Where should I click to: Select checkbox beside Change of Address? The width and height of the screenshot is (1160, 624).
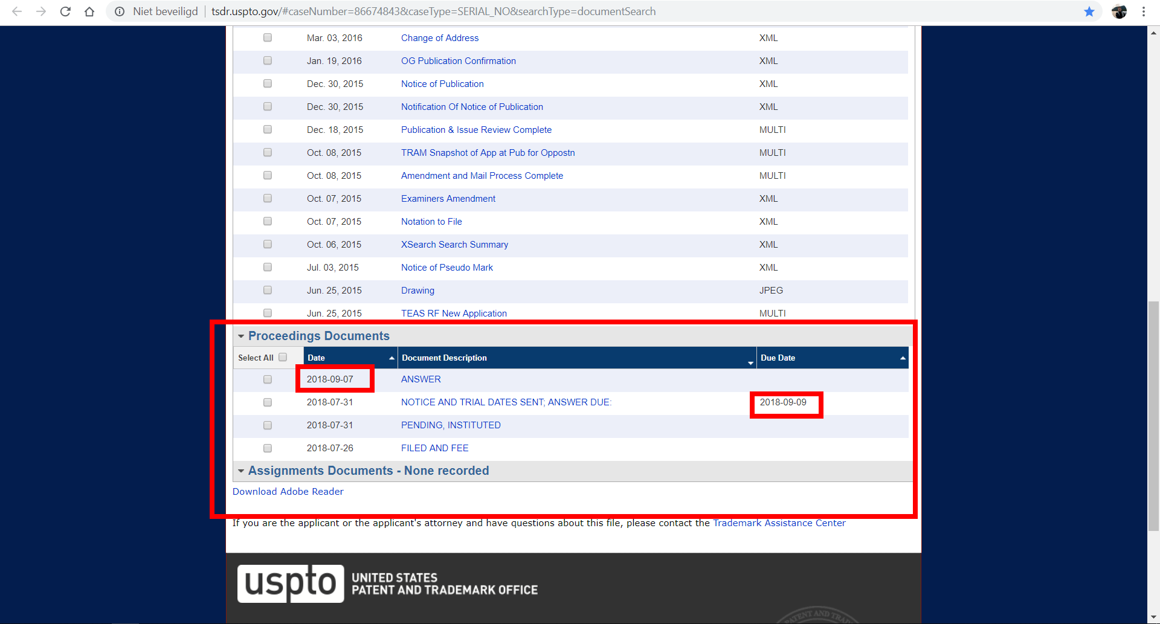pos(268,37)
